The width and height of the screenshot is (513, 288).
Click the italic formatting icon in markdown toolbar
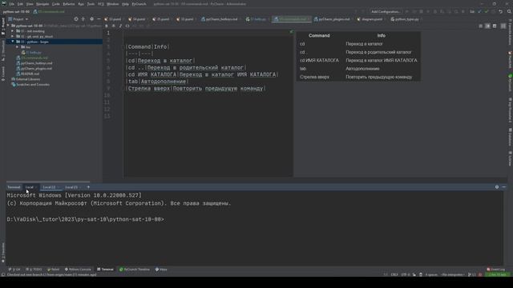click(x=120, y=26)
